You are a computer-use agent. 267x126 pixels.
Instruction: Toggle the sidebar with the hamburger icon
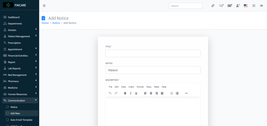coord(44,6)
